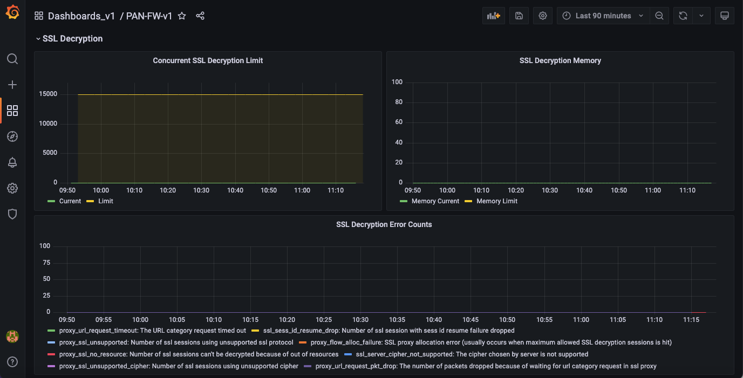
Task: Open the Dashboards_v1 folder breadcrumb
Action: coord(81,16)
